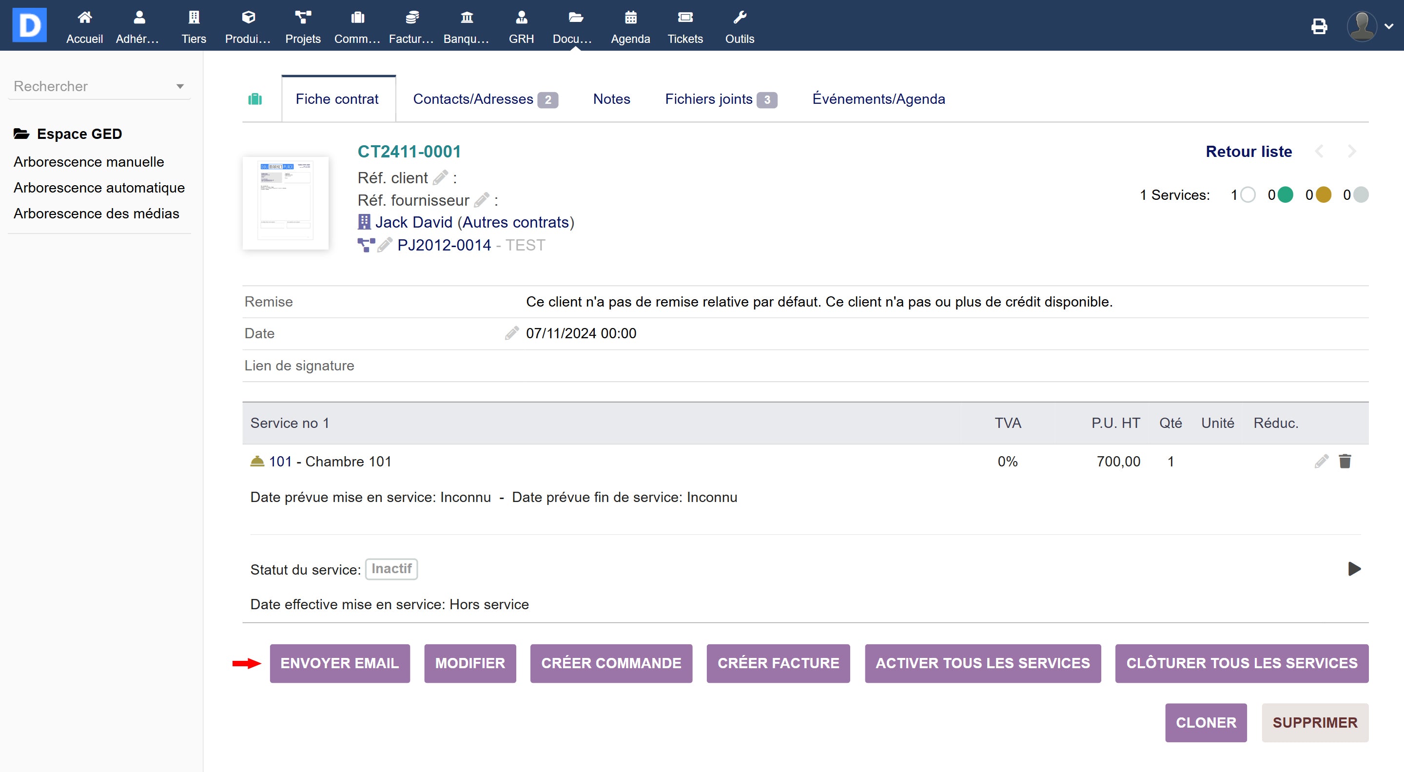
Task: Delete service line Chambre 101 with the trash icon
Action: pos(1345,462)
